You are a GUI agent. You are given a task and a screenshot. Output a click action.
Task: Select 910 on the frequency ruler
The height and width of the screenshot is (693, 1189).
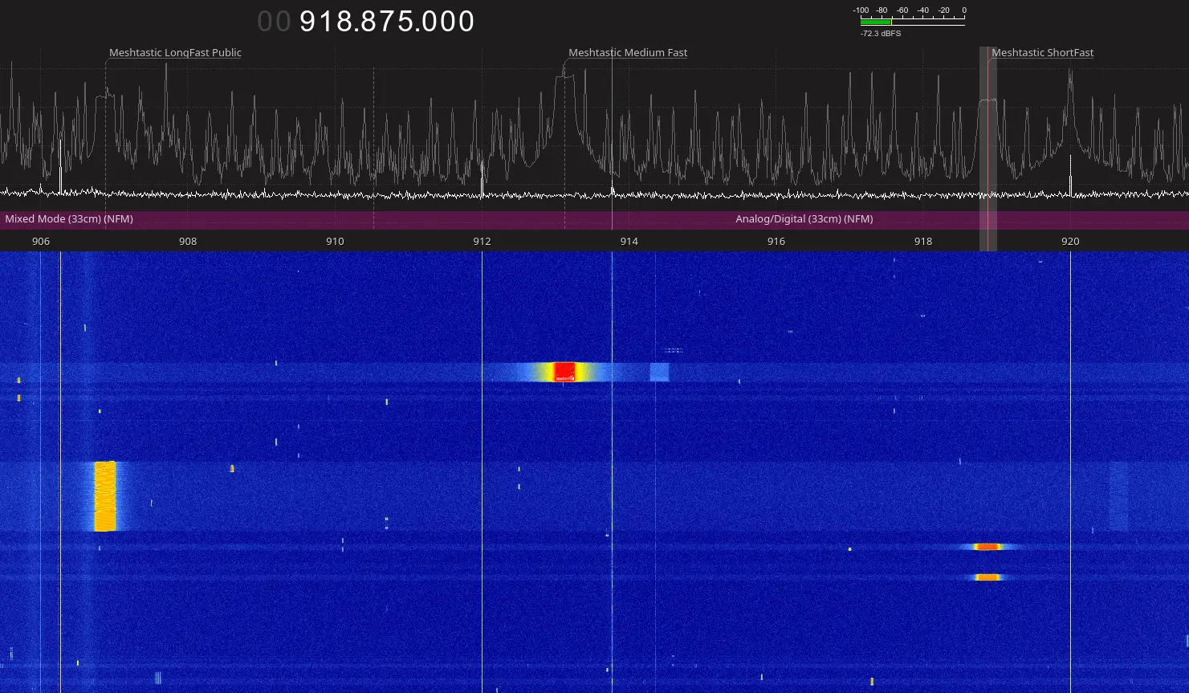[x=335, y=242]
